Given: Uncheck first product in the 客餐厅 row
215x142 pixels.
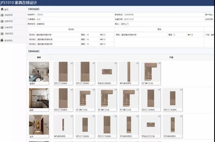Looking at the screenshot, I should 72,63.
